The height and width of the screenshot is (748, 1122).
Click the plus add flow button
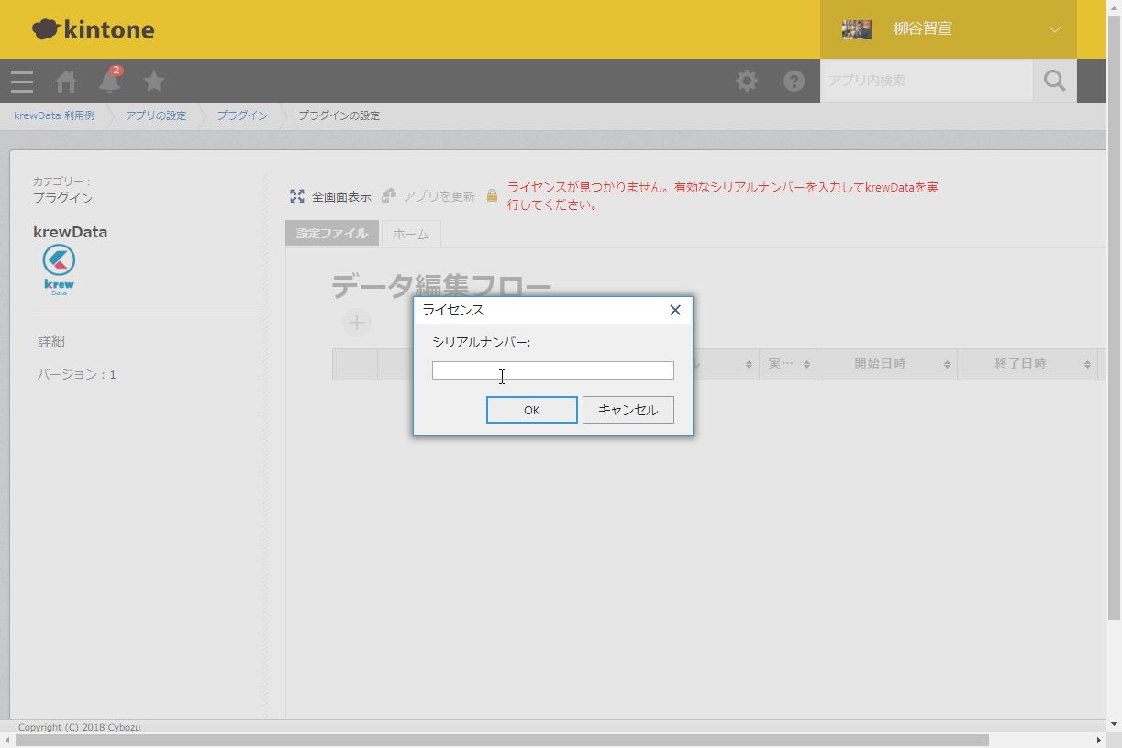point(357,323)
